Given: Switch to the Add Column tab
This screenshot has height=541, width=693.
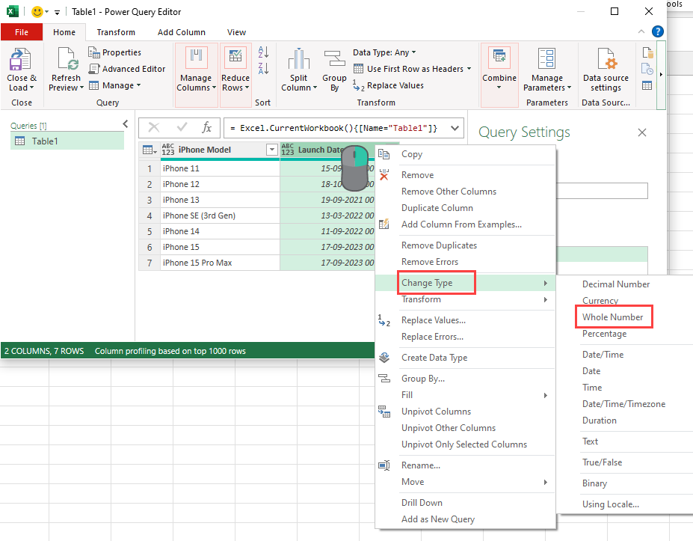Looking at the screenshot, I should point(182,32).
